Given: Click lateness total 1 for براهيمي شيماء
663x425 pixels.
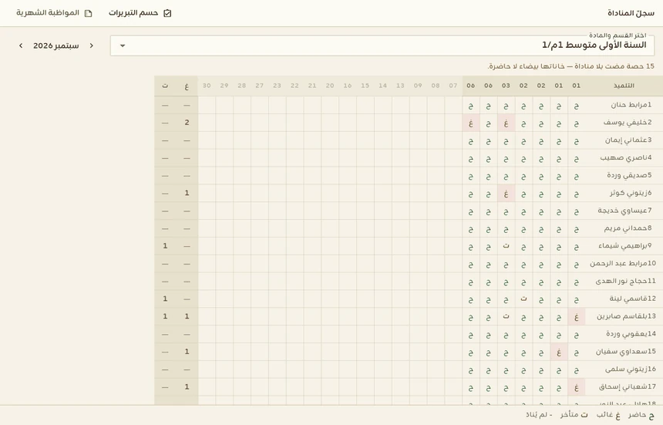Looking at the screenshot, I should point(165,246).
